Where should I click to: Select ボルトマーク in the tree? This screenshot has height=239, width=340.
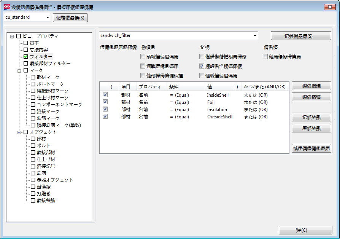tap(50, 84)
